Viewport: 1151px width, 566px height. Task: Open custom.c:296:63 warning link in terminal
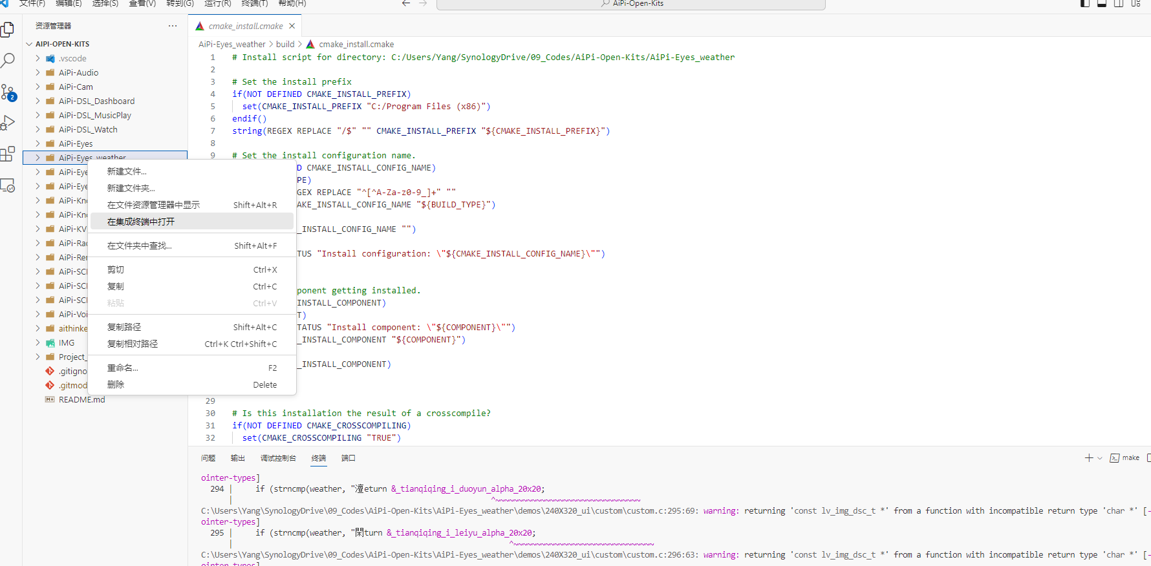click(449, 554)
